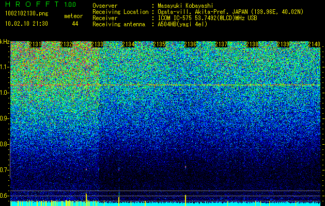Click the meteor label
Viewport: 325px width, 206px height.
[73, 16]
